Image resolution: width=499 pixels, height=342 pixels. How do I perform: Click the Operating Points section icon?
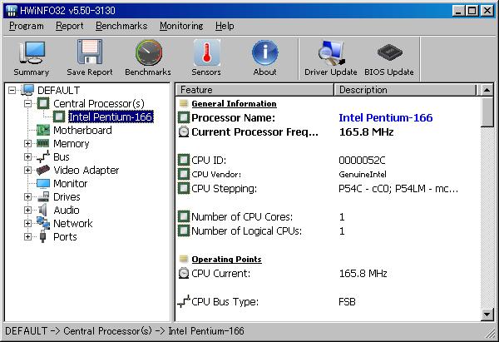tap(183, 259)
